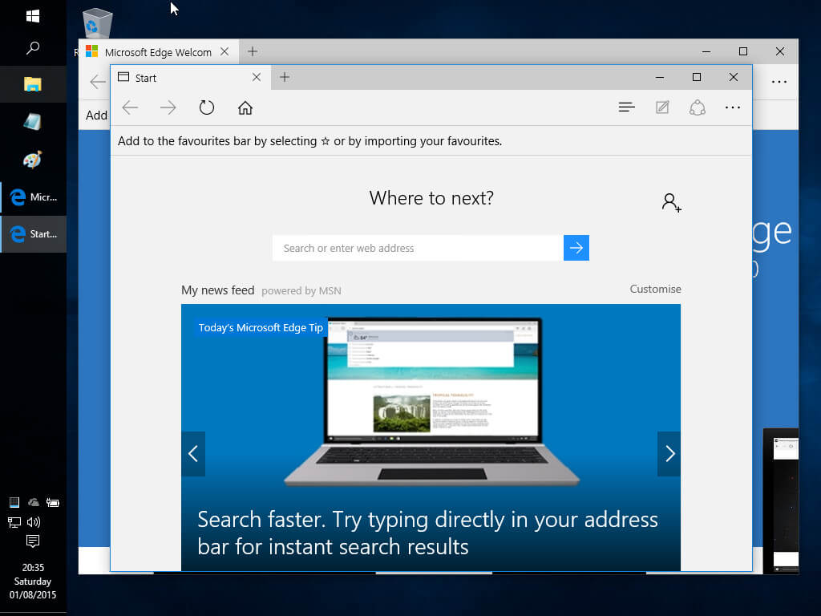Viewport: 821px width, 616px height.
Task: Minimize the front Edge Start window
Action: click(660, 78)
